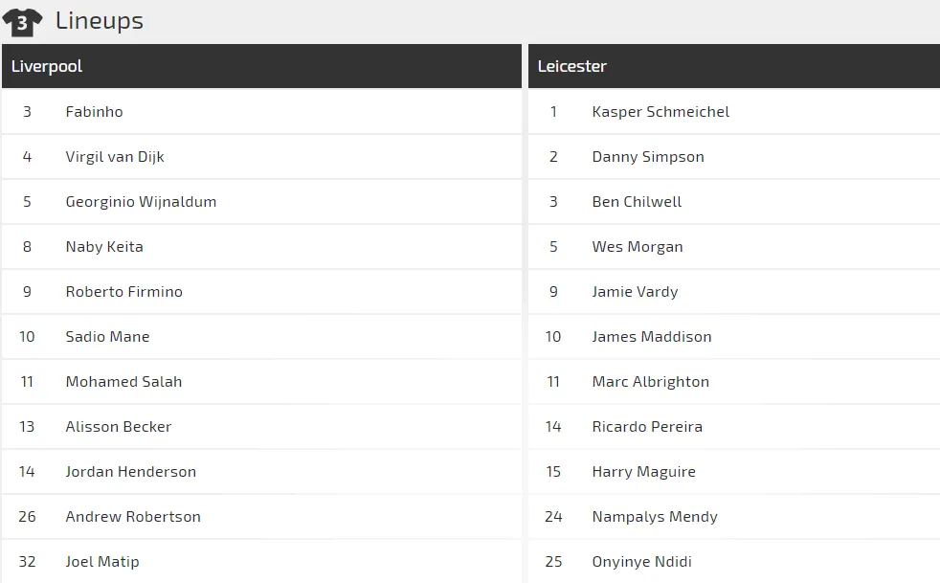Open Andrew Robertson player row
The height and width of the screenshot is (583, 940).
[262, 516]
